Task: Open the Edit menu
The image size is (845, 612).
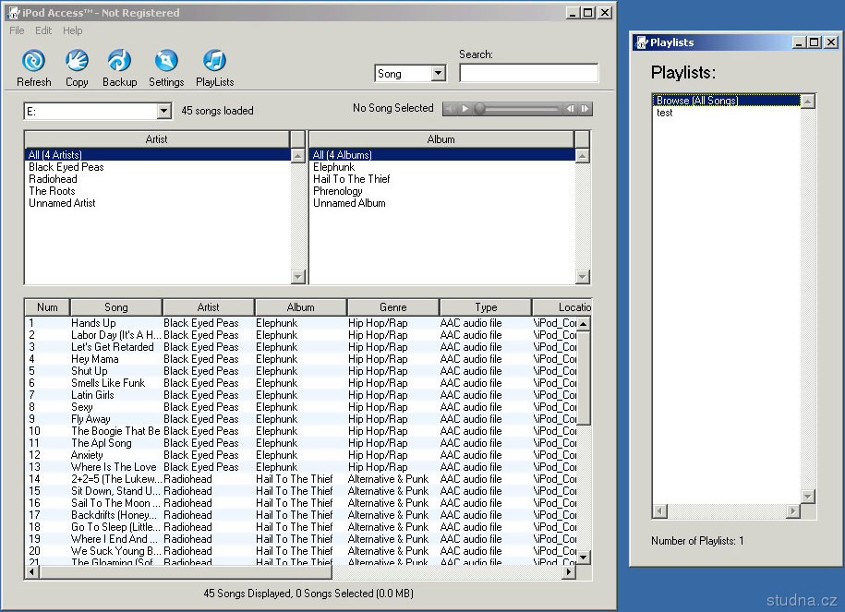Action: [43, 30]
